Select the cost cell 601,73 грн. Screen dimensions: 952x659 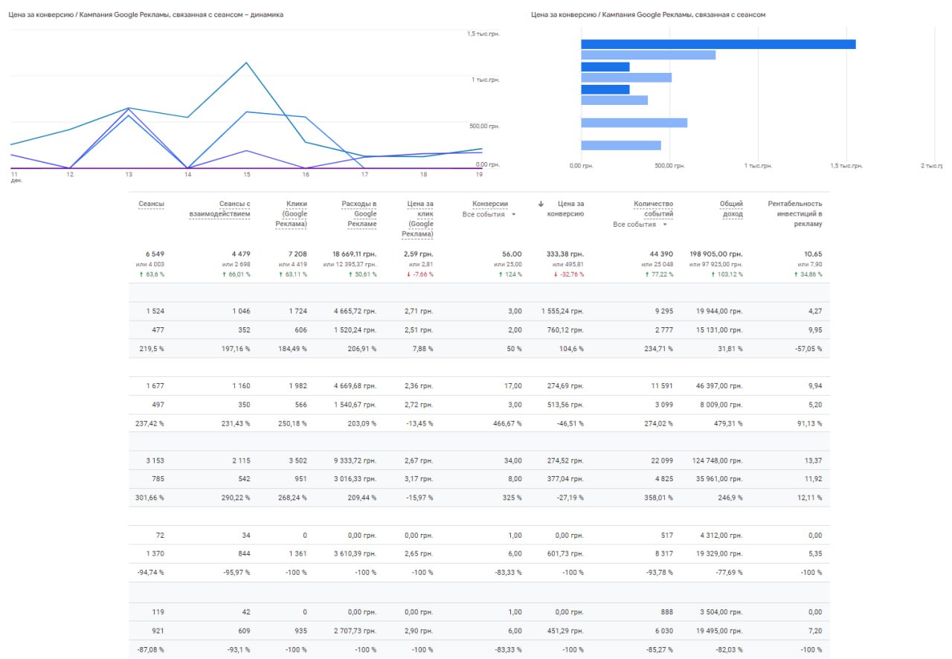point(565,553)
